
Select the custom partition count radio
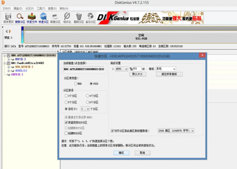pyautogui.click(x=66, y=109)
